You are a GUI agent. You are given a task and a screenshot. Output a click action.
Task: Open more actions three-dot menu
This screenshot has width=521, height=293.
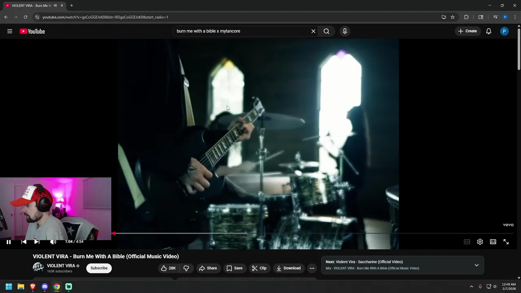312,268
